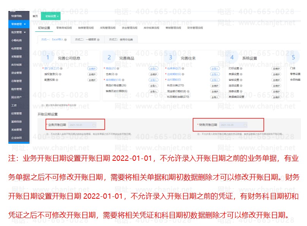The width and height of the screenshot is (307, 226).
Task: Open 固定资产 in the sidebar
Action: click(x=16, y=97)
